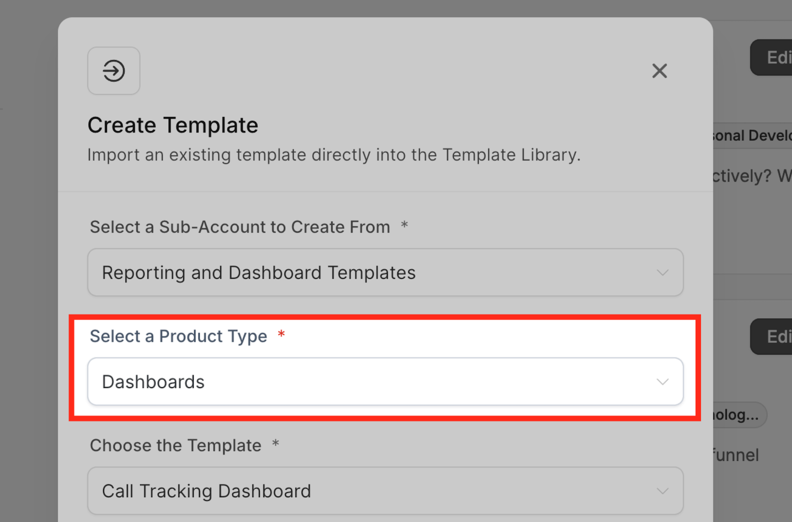Viewport: 792px width, 522px height.
Task: Open the Product Type dropdown showing Dashboards
Action: [x=385, y=382]
